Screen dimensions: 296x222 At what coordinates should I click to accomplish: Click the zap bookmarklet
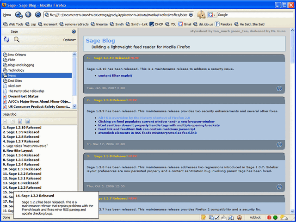click(31, 24)
